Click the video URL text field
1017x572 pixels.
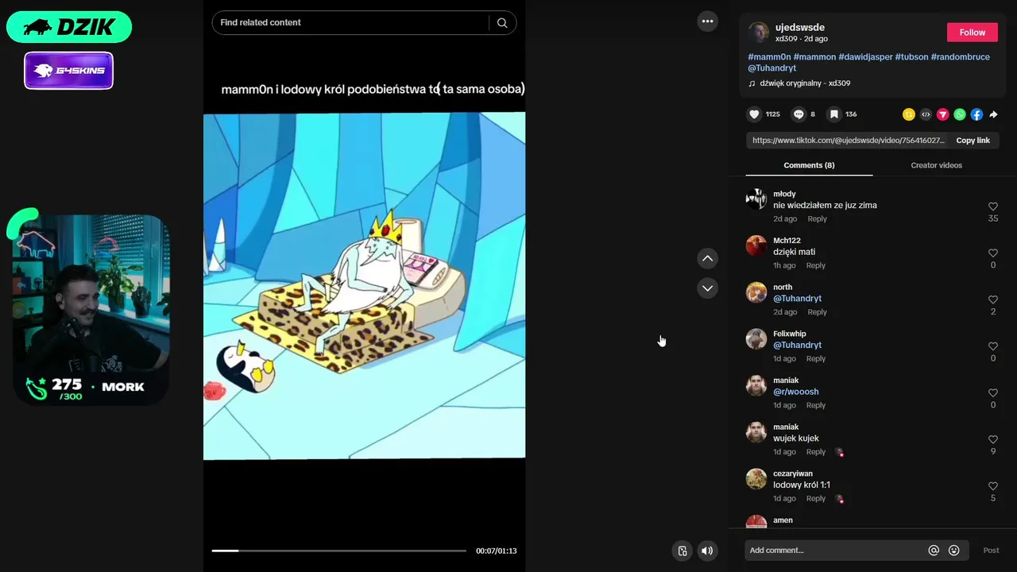[848, 141]
